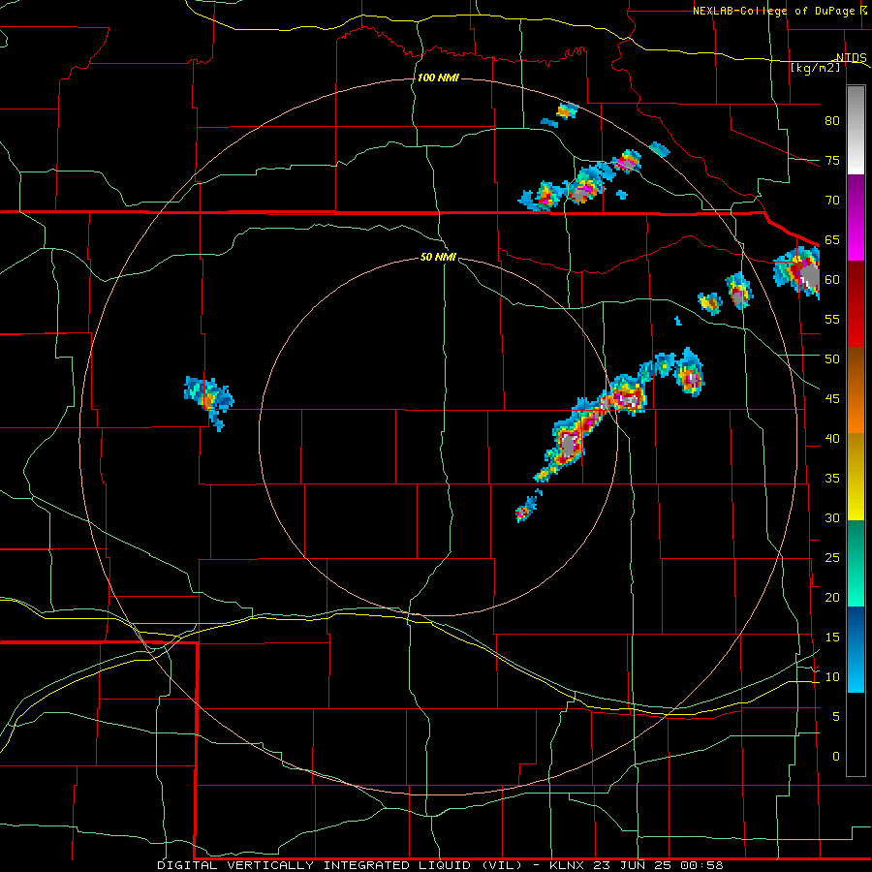The image size is (872, 872).
Task: Click the 5 value on the scale
Action: pyautogui.click(x=836, y=717)
